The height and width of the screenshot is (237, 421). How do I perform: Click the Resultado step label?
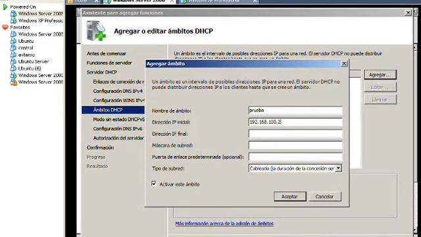(x=97, y=167)
